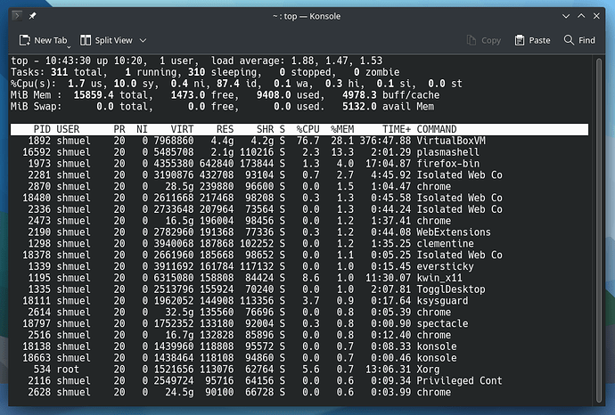Screen dimensions: 615x415
Task: Open Find search in terminal
Action: [x=579, y=40]
